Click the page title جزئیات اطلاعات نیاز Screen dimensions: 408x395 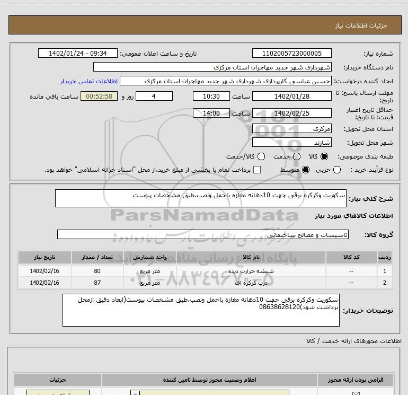pyautogui.click(x=361, y=25)
